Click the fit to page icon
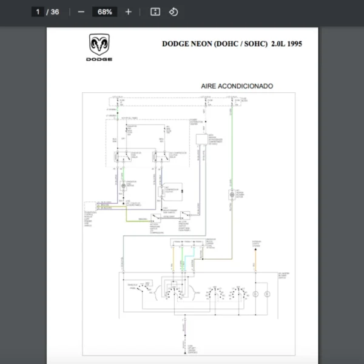Image resolution: width=364 pixels, height=364 pixels. pyautogui.click(x=155, y=12)
